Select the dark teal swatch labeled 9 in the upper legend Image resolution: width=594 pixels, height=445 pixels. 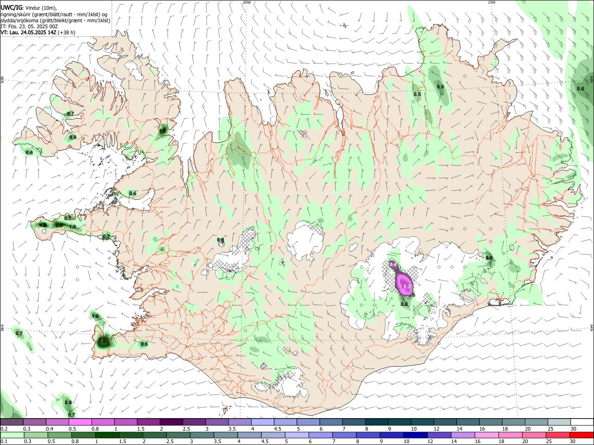click(x=399, y=422)
